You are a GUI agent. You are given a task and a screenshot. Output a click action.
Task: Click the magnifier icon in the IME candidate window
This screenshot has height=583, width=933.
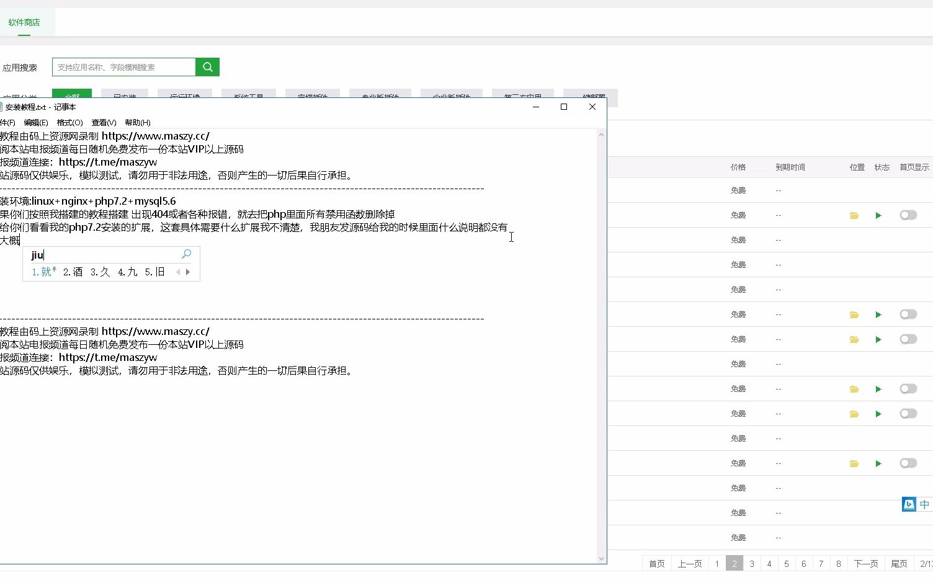click(x=185, y=254)
